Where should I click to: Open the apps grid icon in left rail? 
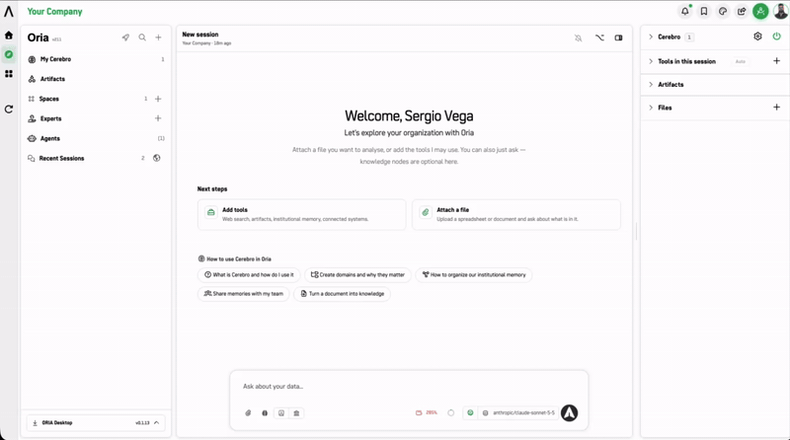tap(9, 74)
